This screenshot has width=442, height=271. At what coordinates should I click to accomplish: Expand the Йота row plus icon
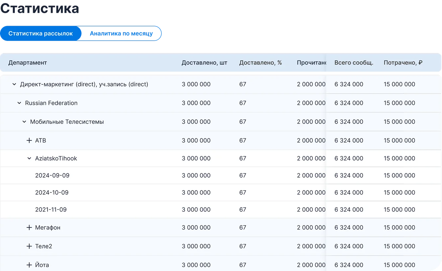click(29, 265)
